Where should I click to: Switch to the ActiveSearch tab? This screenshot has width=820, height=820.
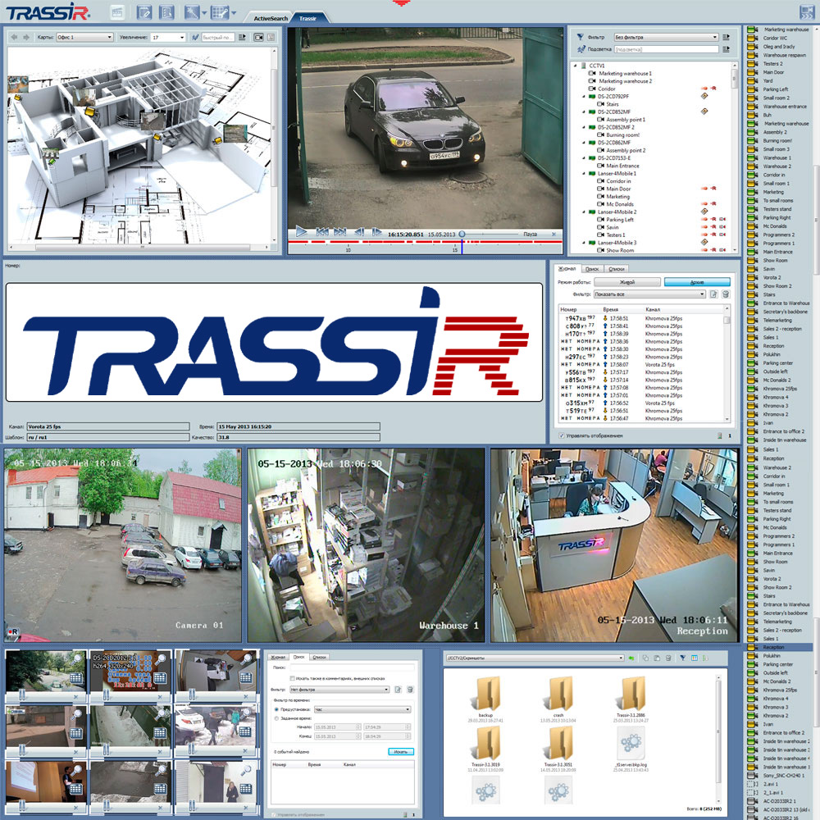coord(269,17)
